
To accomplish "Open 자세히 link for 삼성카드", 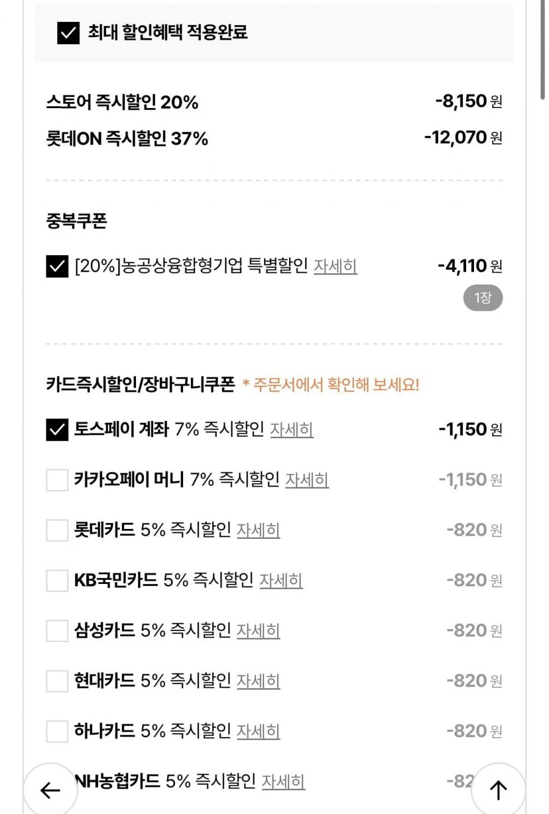I will coord(258,630).
